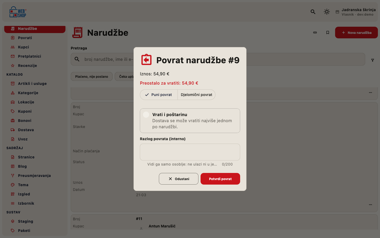Viewport: 380px width, 238px height.
Task: Click the Razlog povrata text field
Action: coord(190,152)
